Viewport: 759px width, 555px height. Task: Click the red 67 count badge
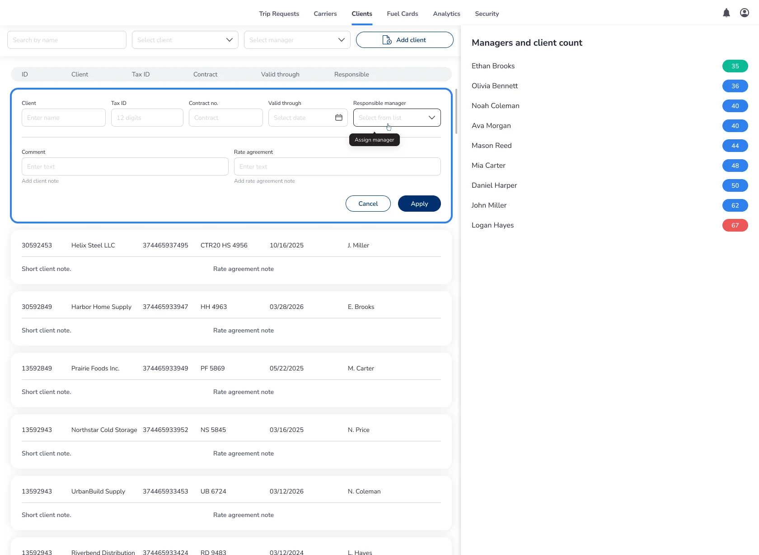click(735, 225)
